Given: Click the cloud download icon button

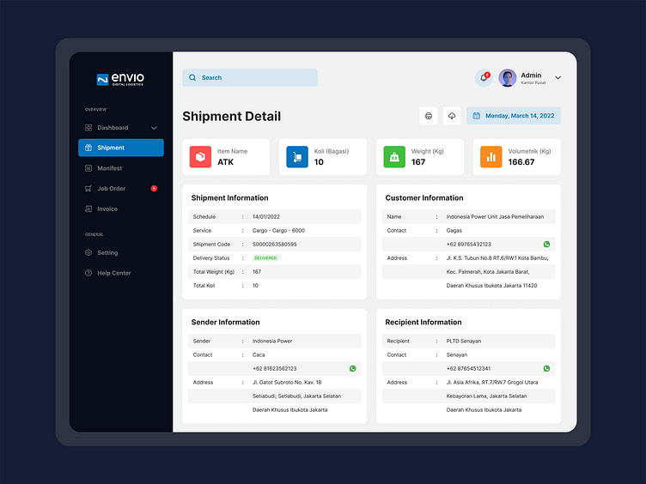Looking at the screenshot, I should click(x=452, y=116).
